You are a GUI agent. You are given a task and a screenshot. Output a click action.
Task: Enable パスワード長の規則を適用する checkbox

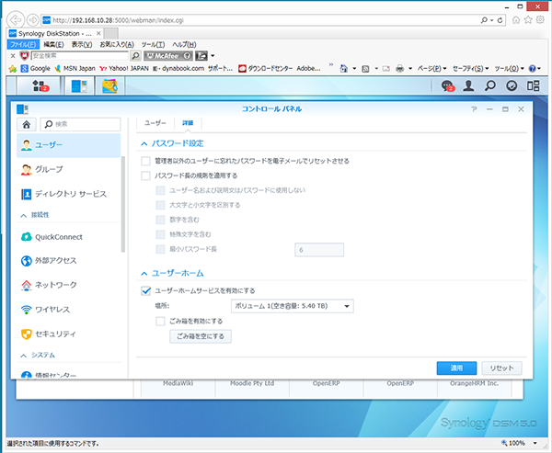click(x=145, y=176)
